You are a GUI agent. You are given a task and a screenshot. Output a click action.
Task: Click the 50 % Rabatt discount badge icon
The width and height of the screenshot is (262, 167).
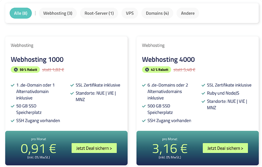[16, 70]
